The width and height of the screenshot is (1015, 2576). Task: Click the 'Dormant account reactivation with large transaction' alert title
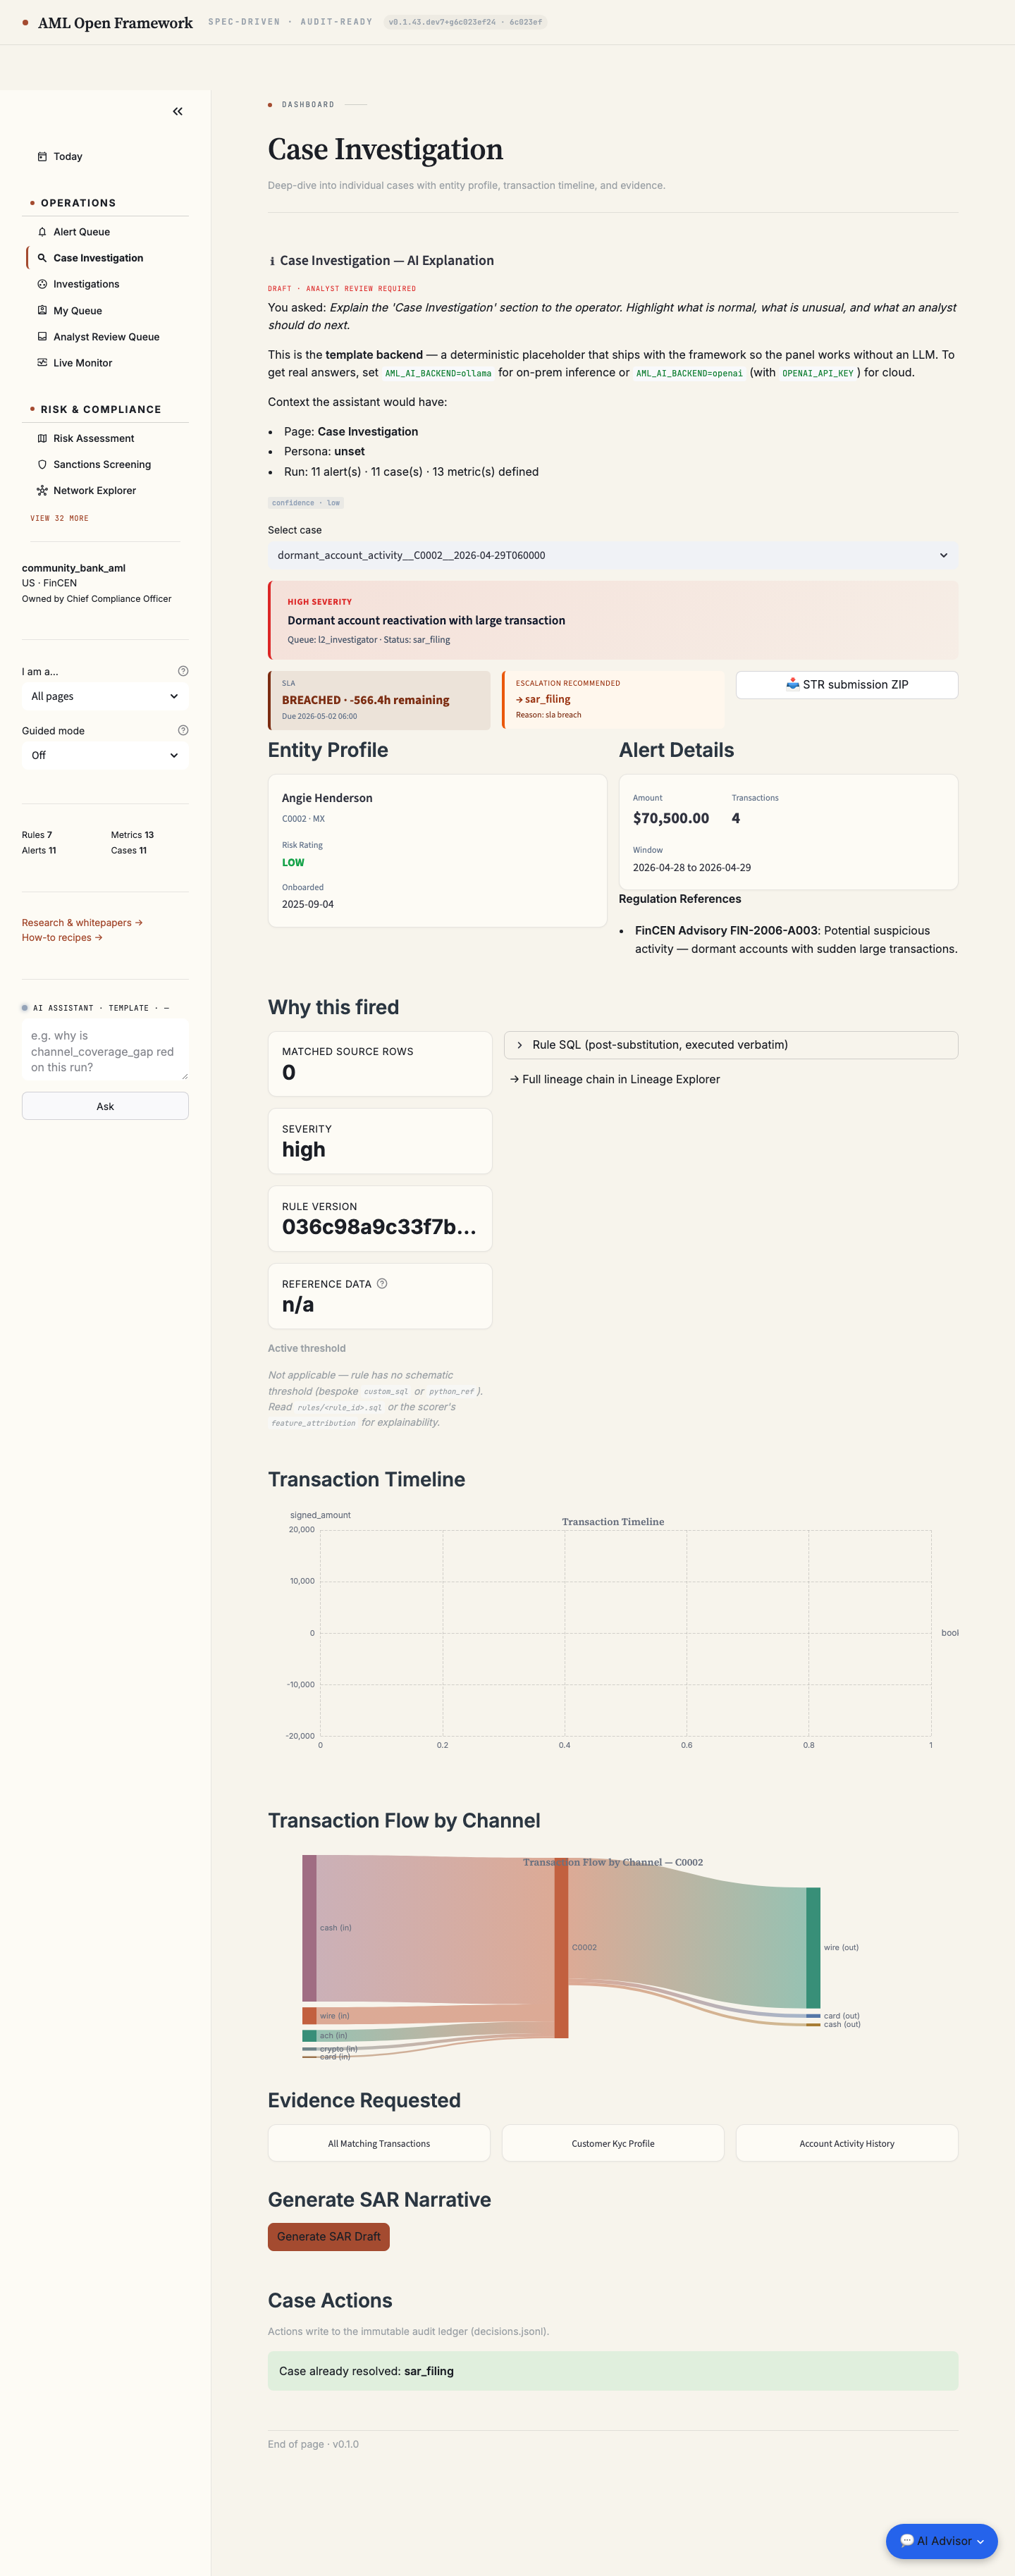pos(426,620)
